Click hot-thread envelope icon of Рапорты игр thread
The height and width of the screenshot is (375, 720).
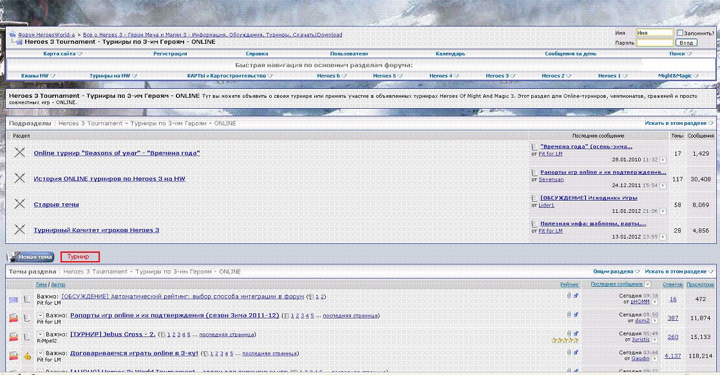pyautogui.click(x=14, y=318)
